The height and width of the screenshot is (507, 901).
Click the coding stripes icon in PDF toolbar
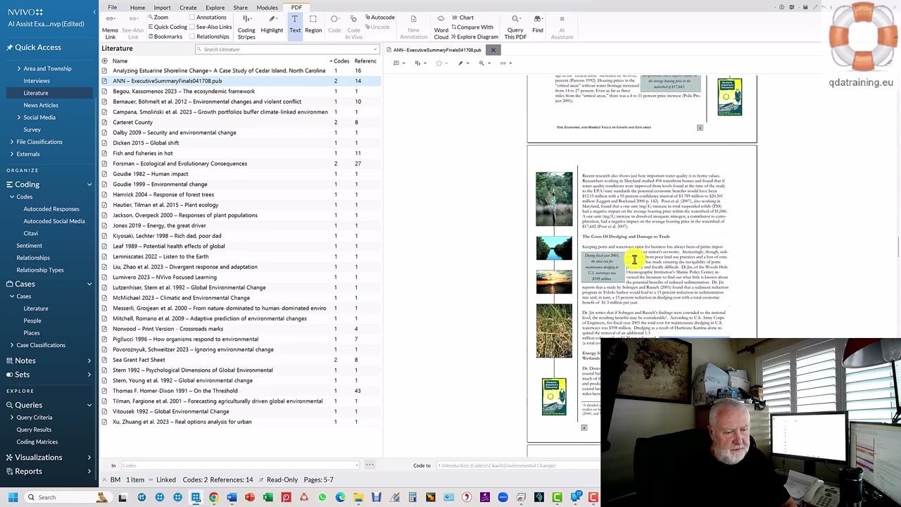(x=418, y=63)
